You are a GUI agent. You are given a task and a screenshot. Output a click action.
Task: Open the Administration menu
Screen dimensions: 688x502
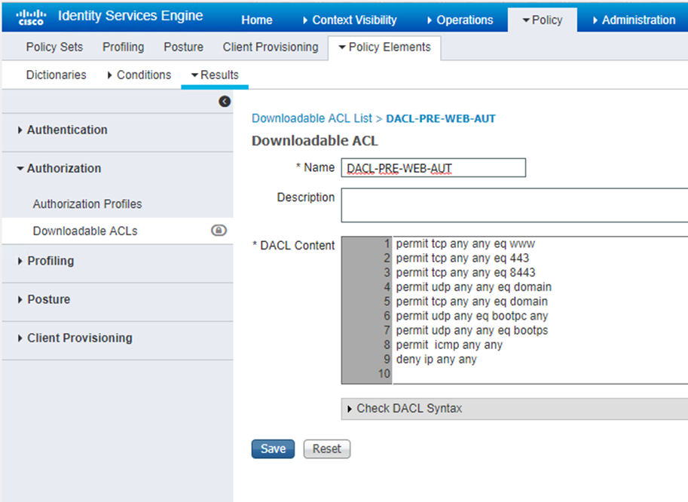pos(634,20)
